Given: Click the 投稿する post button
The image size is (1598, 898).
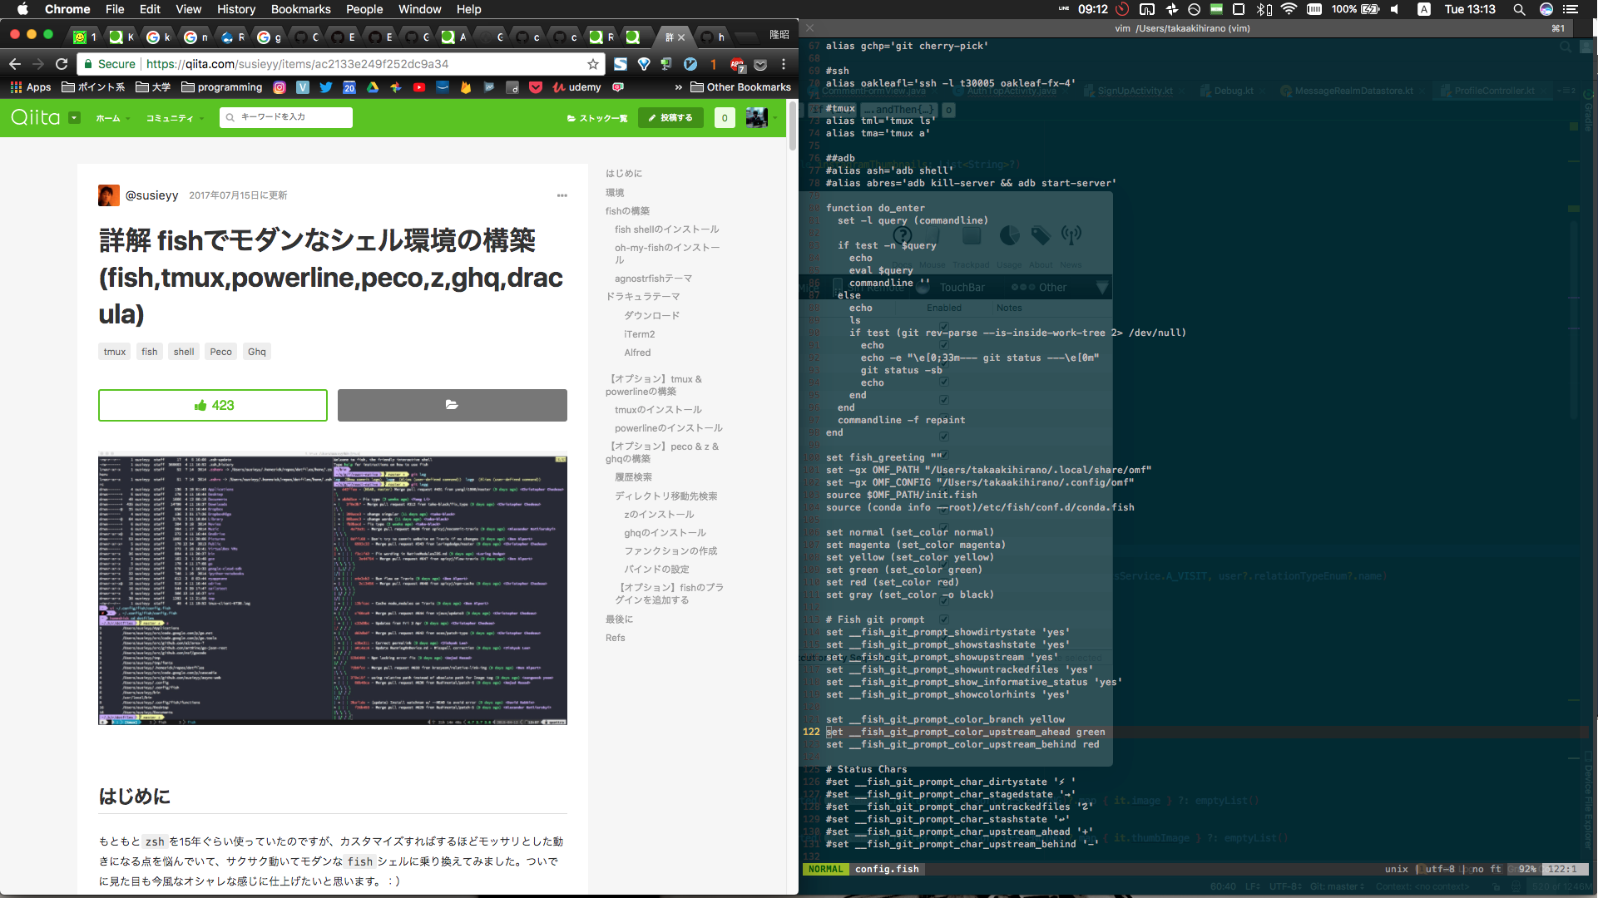Looking at the screenshot, I should coord(670,118).
